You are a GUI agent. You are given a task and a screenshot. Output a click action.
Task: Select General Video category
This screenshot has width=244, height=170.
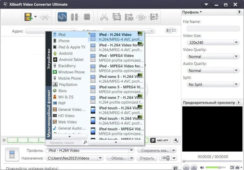(x=70, y=109)
